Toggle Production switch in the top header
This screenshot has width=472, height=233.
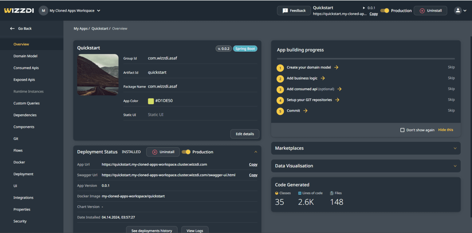[384, 10]
